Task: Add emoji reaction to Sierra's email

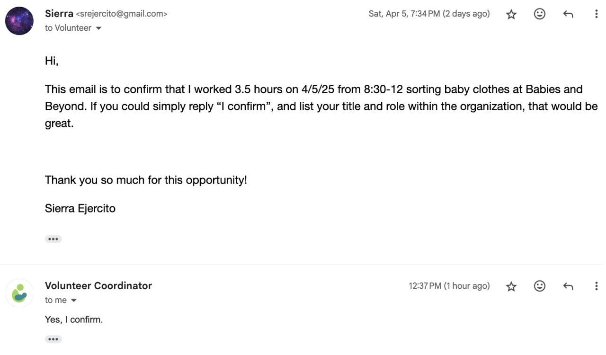Action: point(540,14)
